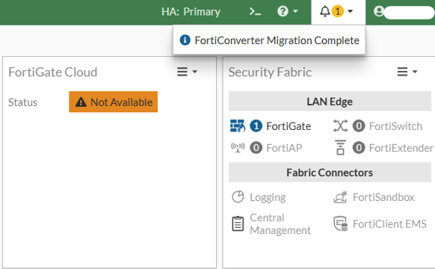The width and height of the screenshot is (435, 269).
Task: Click the FortiClient EMS shield icon
Action: click(340, 224)
